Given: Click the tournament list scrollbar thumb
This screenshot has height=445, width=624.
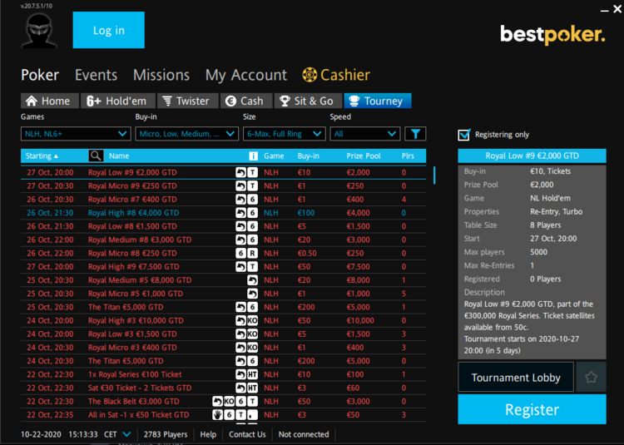Looking at the screenshot, I should click(434, 176).
